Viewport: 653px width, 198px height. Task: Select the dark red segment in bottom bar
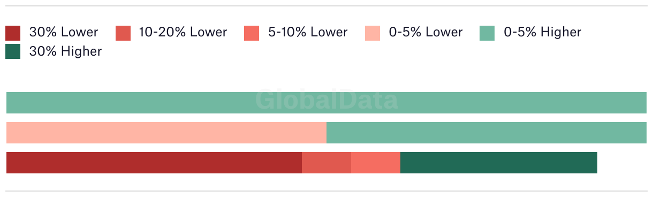[x=154, y=163]
